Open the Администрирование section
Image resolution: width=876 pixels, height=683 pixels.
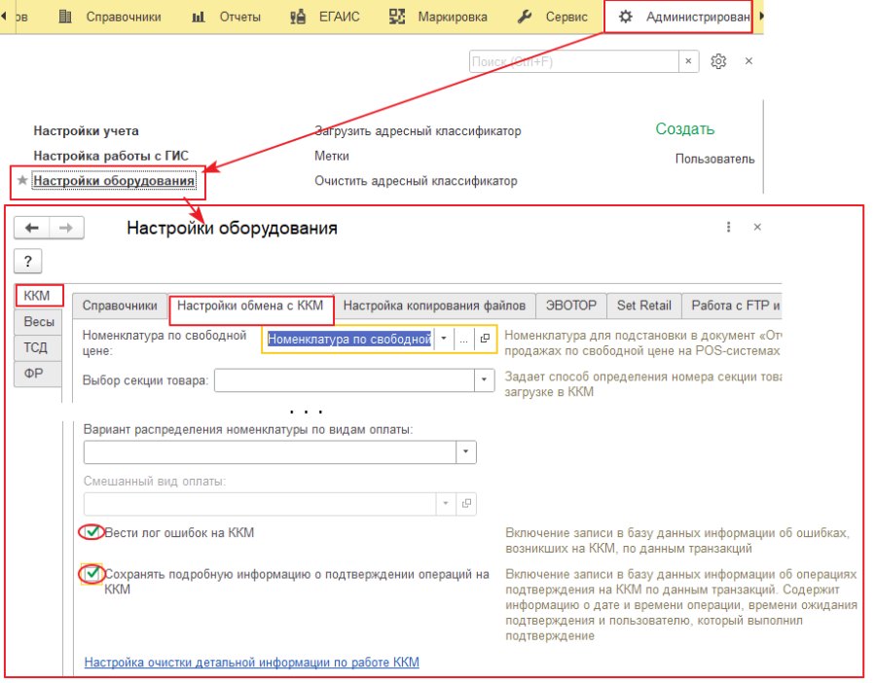pyautogui.click(x=678, y=17)
